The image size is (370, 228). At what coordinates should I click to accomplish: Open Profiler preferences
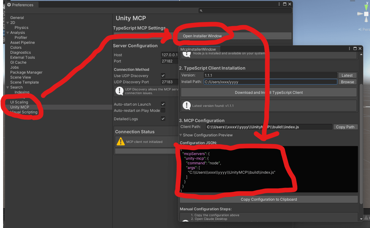21,38
